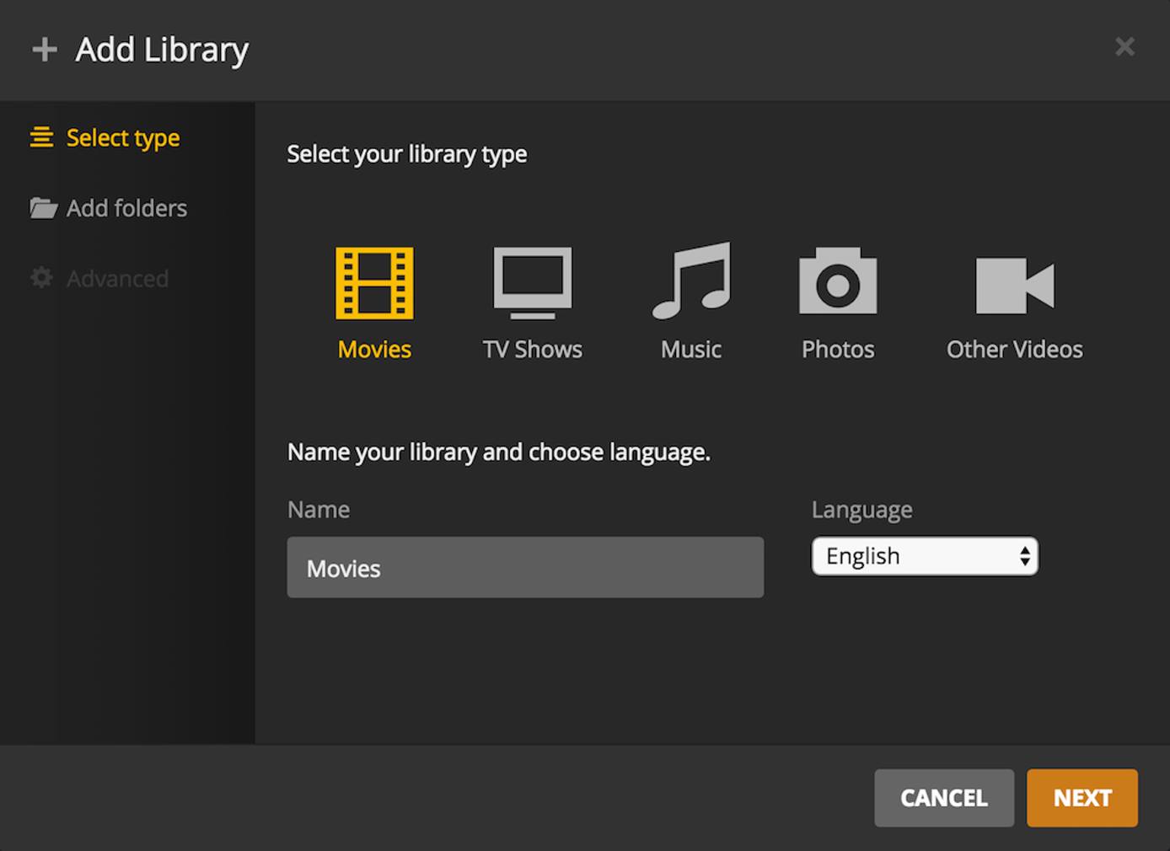Click inside the Name input field

[525, 567]
